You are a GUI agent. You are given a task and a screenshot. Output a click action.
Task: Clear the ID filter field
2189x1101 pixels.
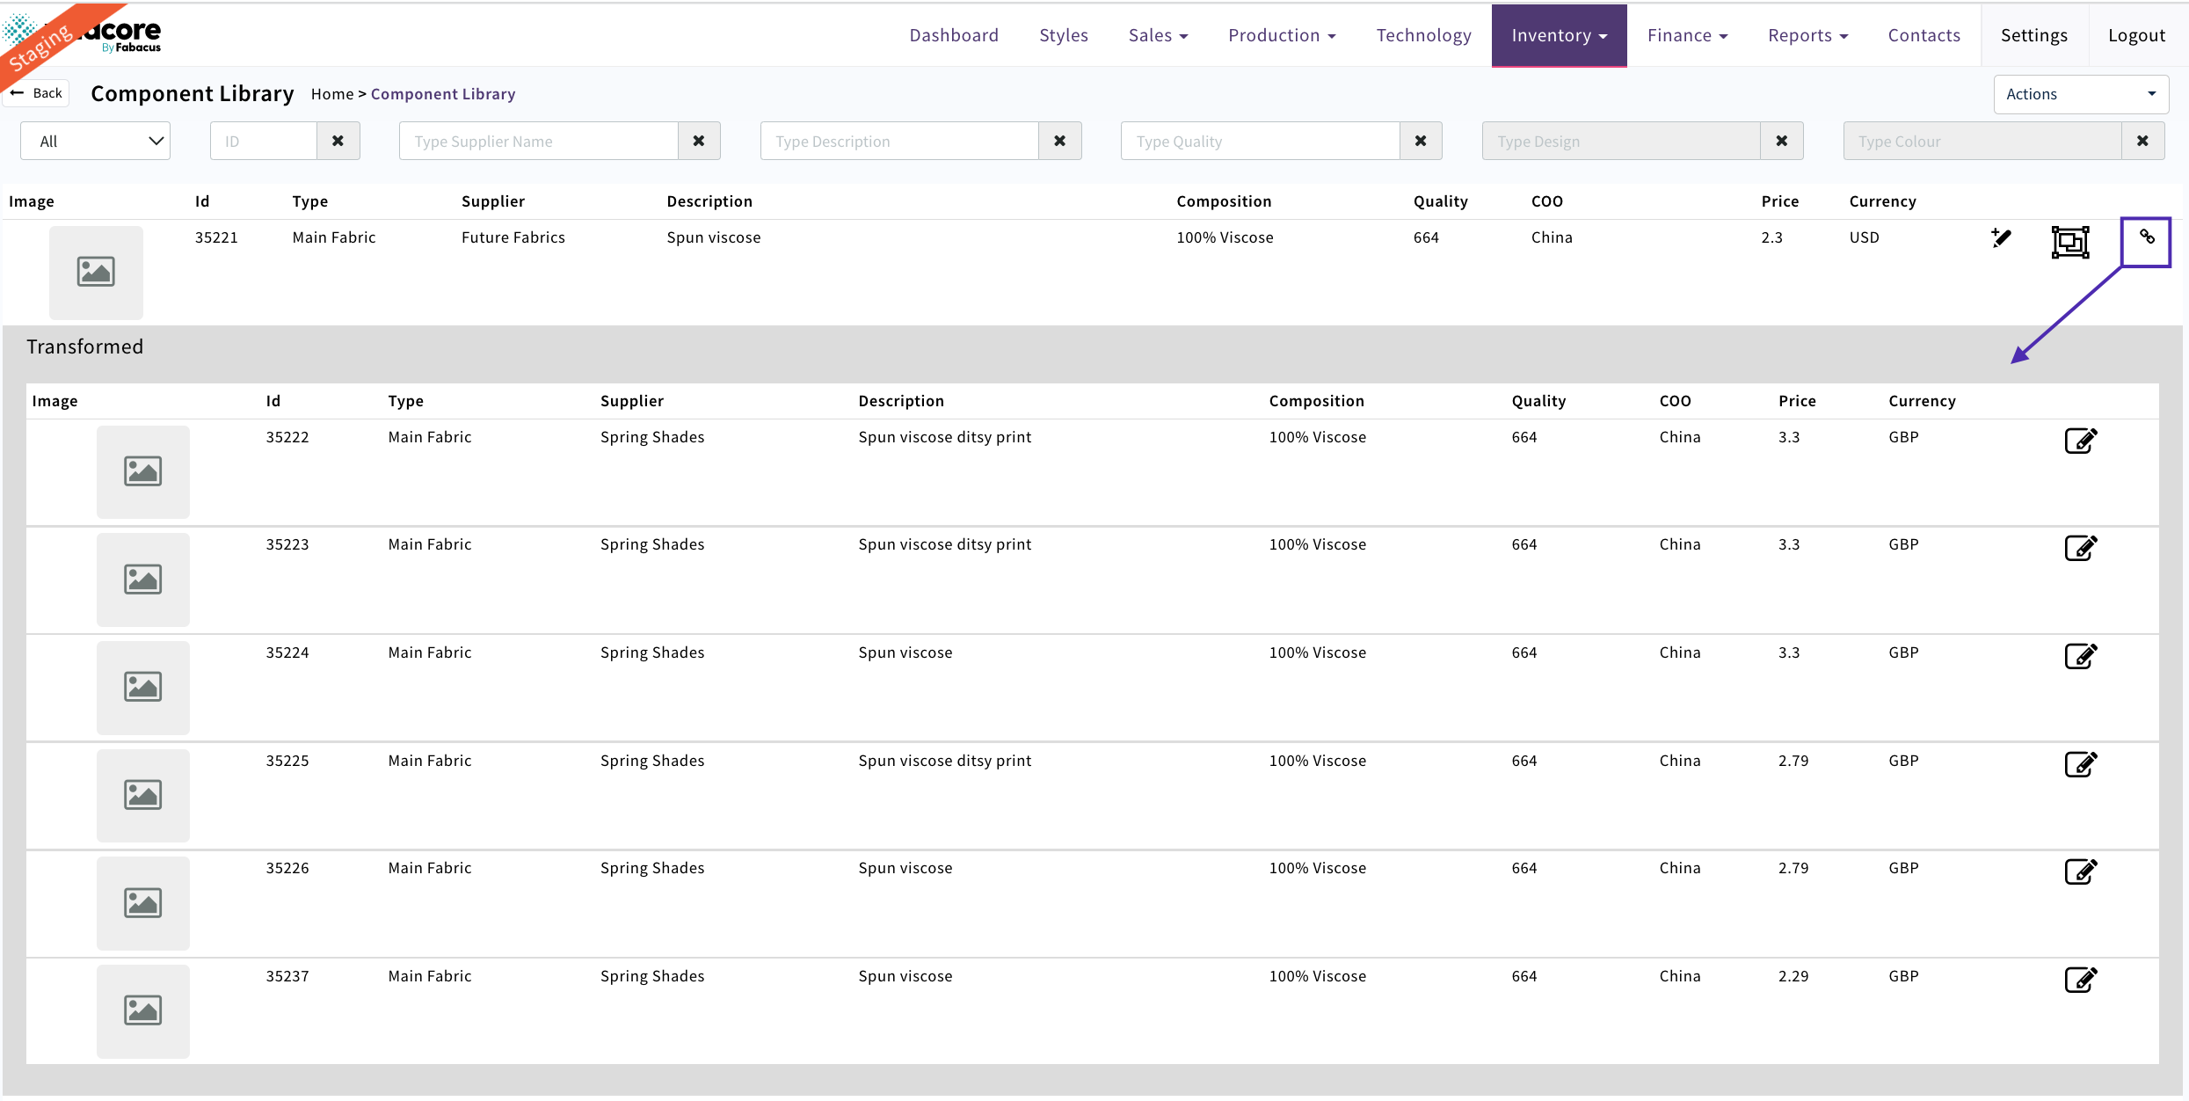pyautogui.click(x=338, y=141)
